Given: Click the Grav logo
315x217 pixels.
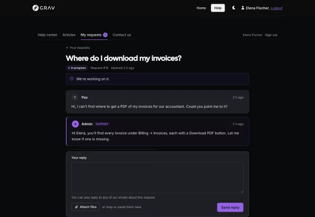Looking at the screenshot, I should 44,8.
